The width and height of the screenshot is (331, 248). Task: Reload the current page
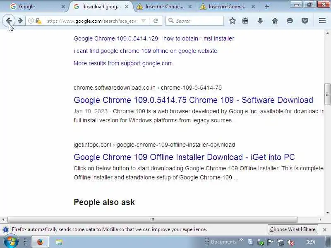tap(156, 21)
